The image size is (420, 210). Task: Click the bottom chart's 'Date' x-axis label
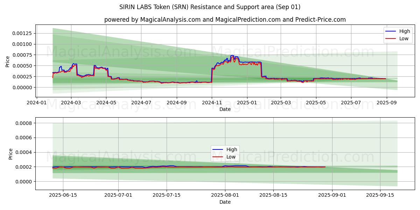(x=225, y=202)
